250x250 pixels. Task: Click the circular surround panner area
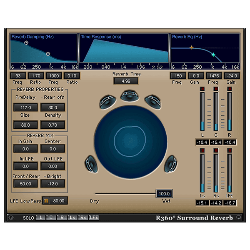pyautogui.click(x=130, y=142)
